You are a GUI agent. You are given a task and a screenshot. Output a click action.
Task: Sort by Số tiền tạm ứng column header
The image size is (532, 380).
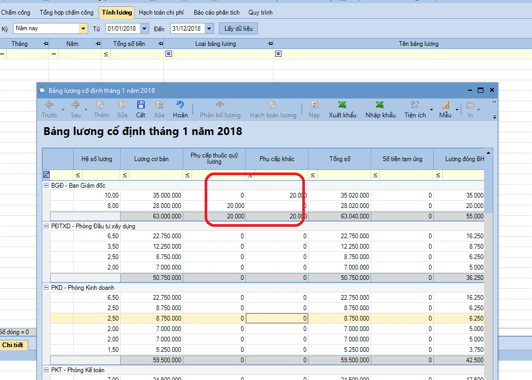(x=403, y=159)
